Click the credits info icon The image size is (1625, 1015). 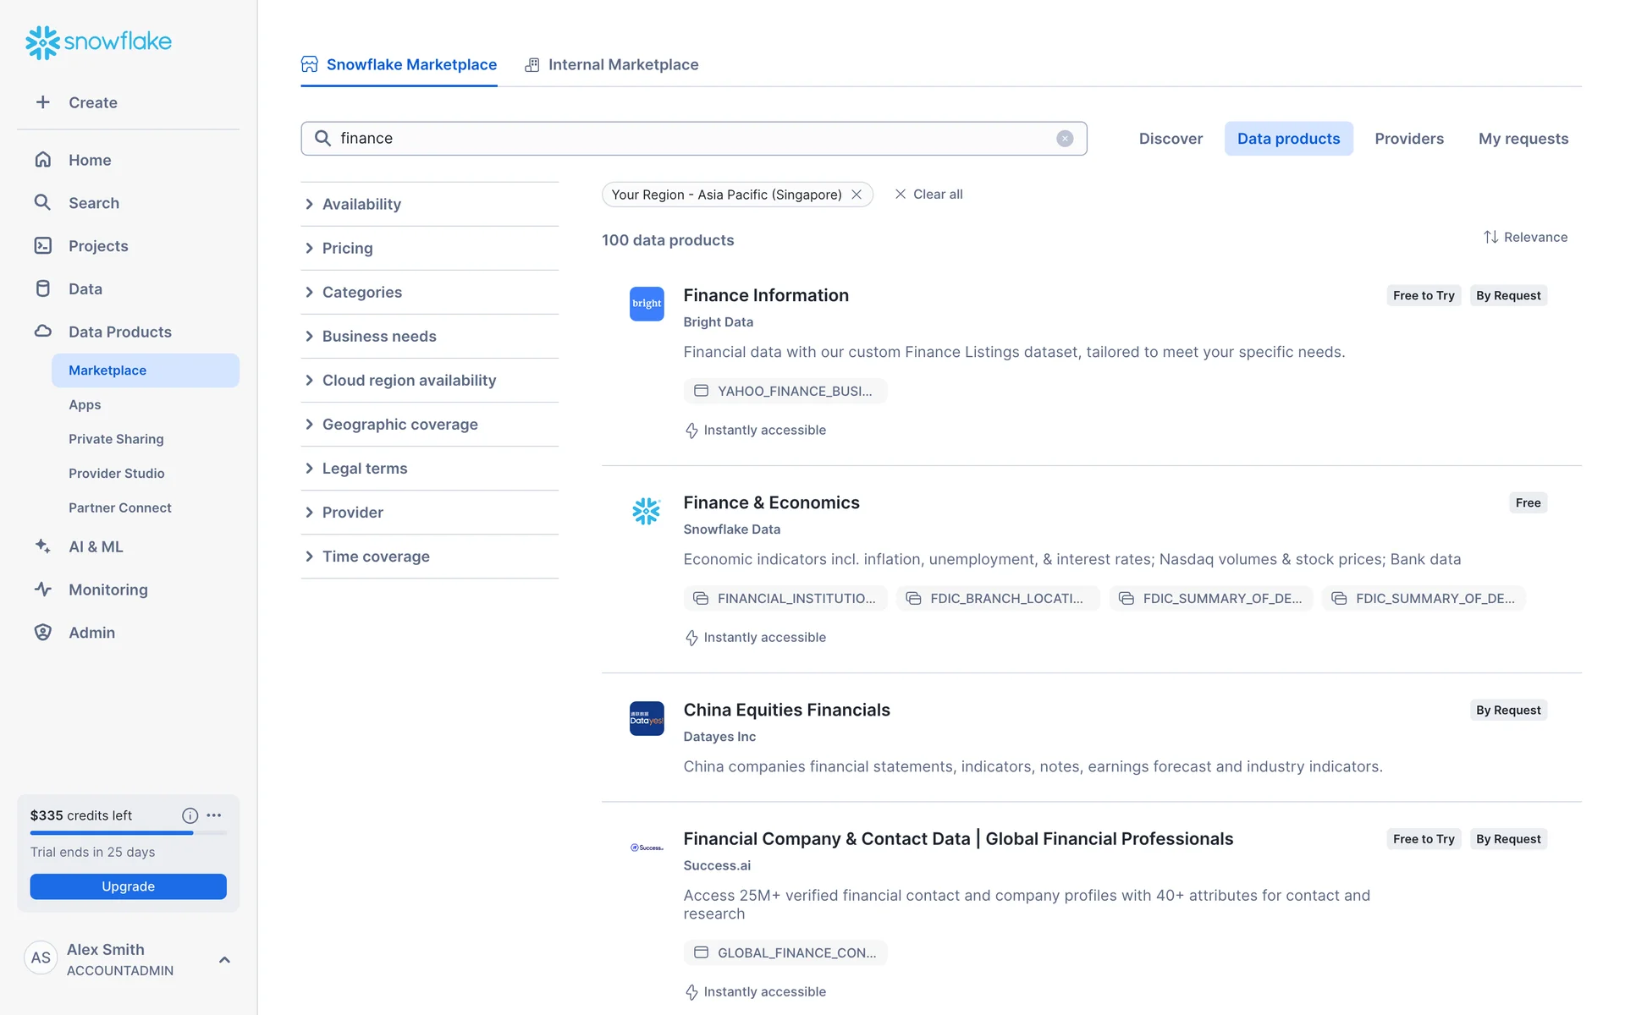tap(190, 815)
